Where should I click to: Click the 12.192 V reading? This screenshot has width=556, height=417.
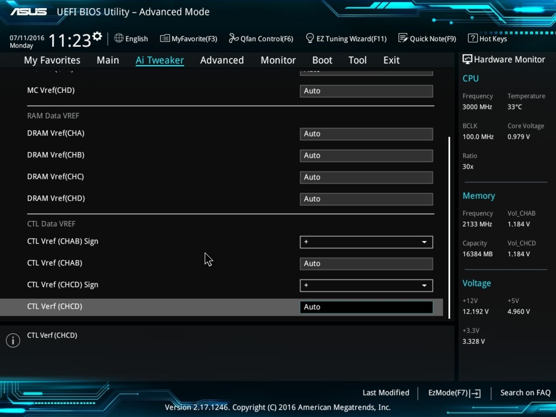point(475,312)
